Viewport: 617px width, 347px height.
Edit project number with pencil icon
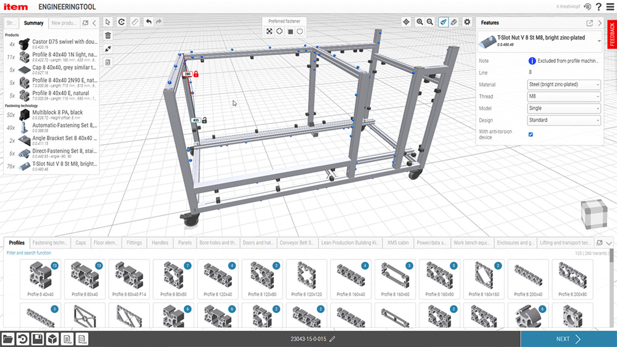tap(333, 339)
